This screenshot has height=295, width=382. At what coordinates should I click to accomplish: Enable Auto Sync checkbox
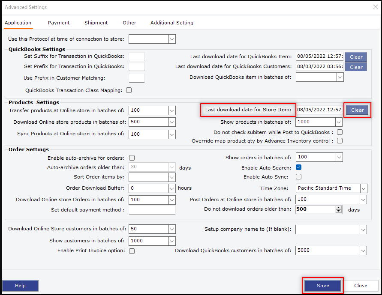(x=299, y=177)
